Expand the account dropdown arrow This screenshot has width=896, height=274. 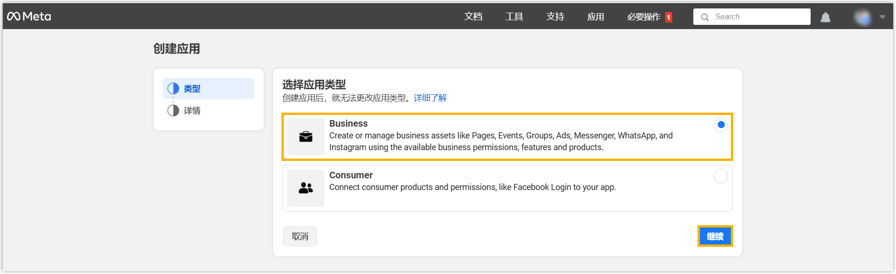tap(882, 17)
